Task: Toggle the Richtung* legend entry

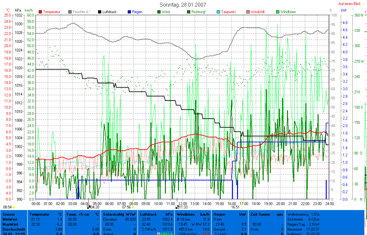Action: tap(198, 12)
